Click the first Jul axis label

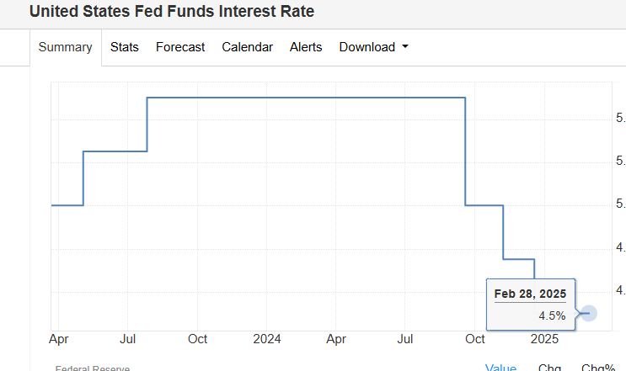(x=128, y=339)
